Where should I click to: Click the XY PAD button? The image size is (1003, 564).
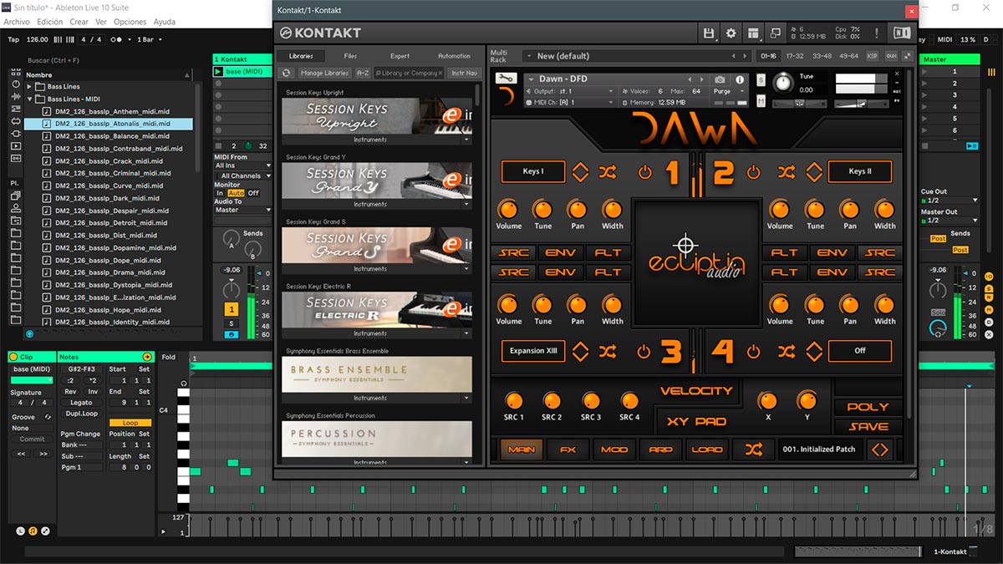click(x=696, y=421)
